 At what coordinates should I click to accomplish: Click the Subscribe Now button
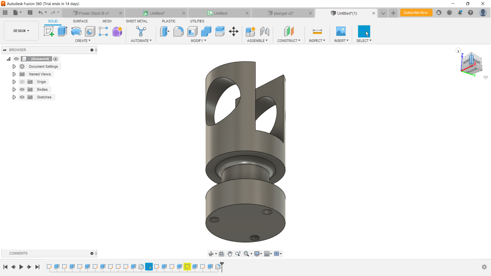(x=416, y=13)
